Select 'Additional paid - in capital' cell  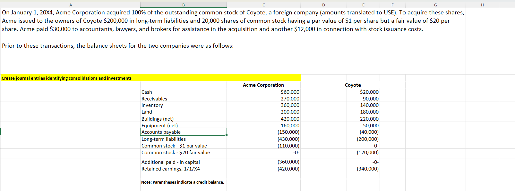184,162
